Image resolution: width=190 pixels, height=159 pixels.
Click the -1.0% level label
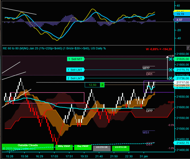pyautogui.click(x=171, y=148)
